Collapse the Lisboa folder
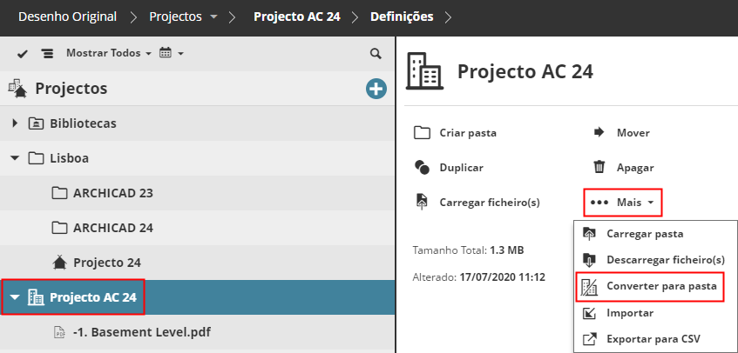Screen dimensions: 738x353 (x=15, y=158)
